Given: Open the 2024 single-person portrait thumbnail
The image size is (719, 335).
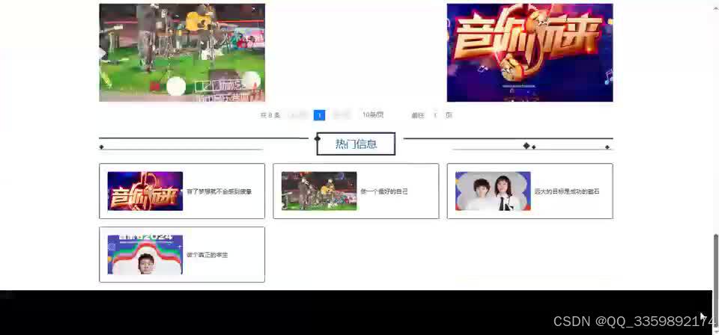Looking at the screenshot, I should [145, 254].
